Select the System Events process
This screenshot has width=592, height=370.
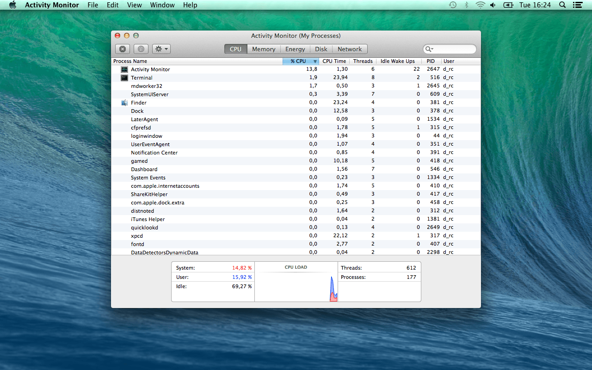[x=296, y=178]
